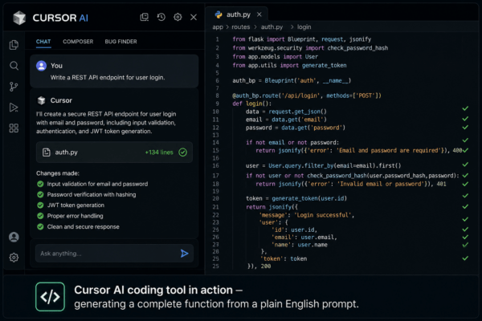Open the run and debug icon
482x321 pixels.
pos(14,108)
